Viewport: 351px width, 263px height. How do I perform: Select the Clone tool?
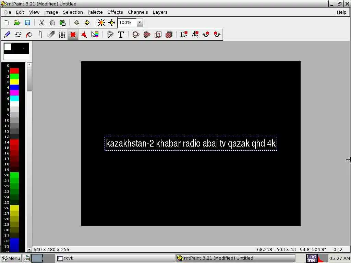pos(62,35)
